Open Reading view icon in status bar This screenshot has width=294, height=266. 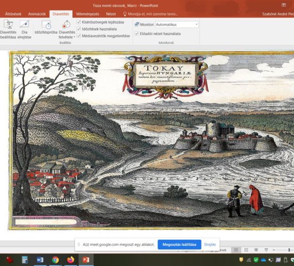click(256, 250)
